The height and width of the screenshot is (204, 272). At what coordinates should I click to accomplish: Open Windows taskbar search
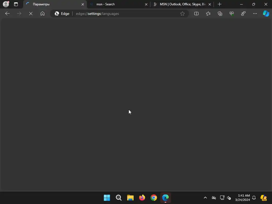(x=119, y=198)
